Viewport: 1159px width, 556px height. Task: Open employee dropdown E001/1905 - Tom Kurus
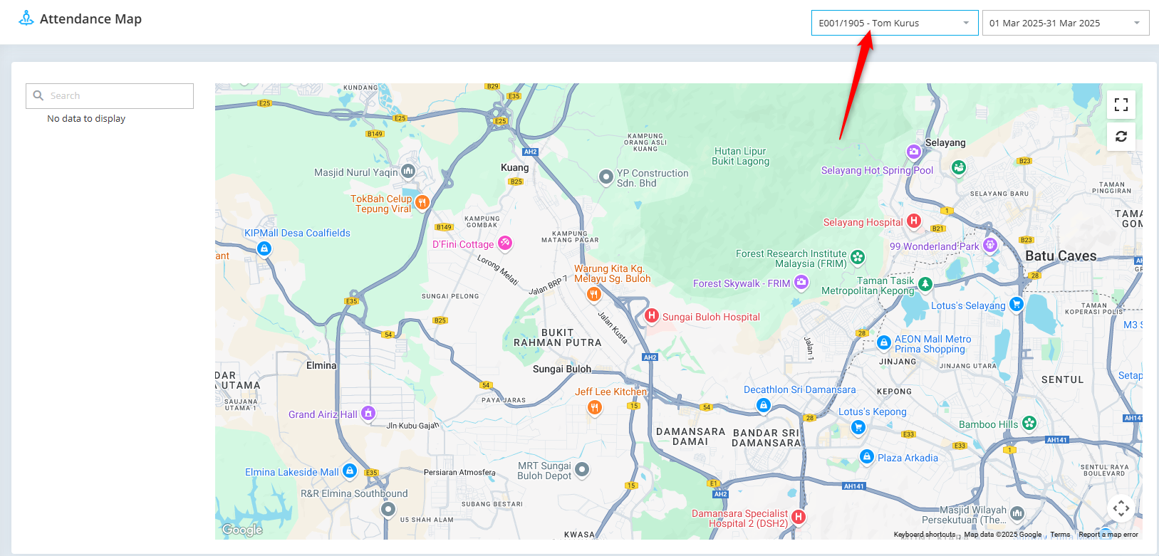click(895, 23)
